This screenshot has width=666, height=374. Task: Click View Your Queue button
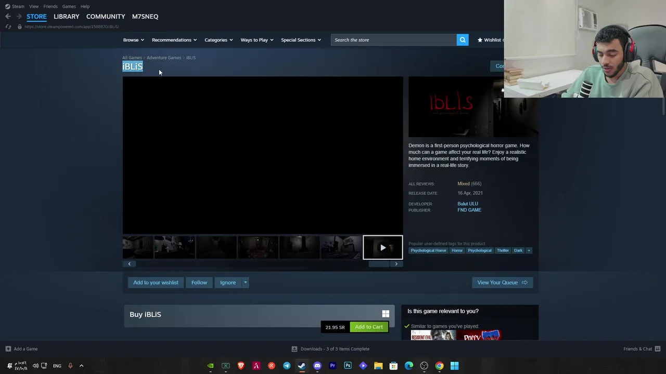click(502, 283)
